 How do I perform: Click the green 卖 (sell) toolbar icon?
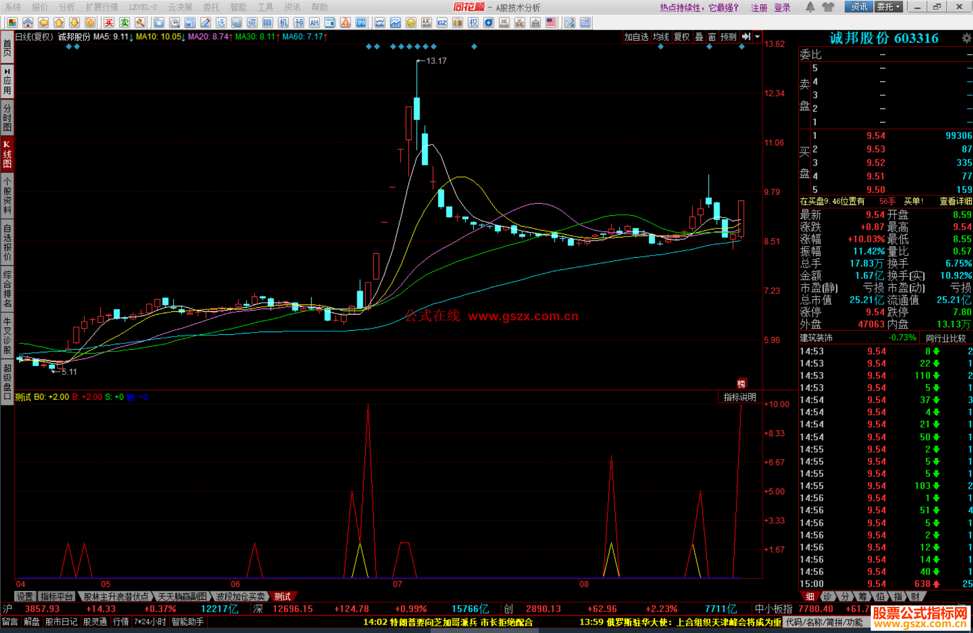pos(125,23)
